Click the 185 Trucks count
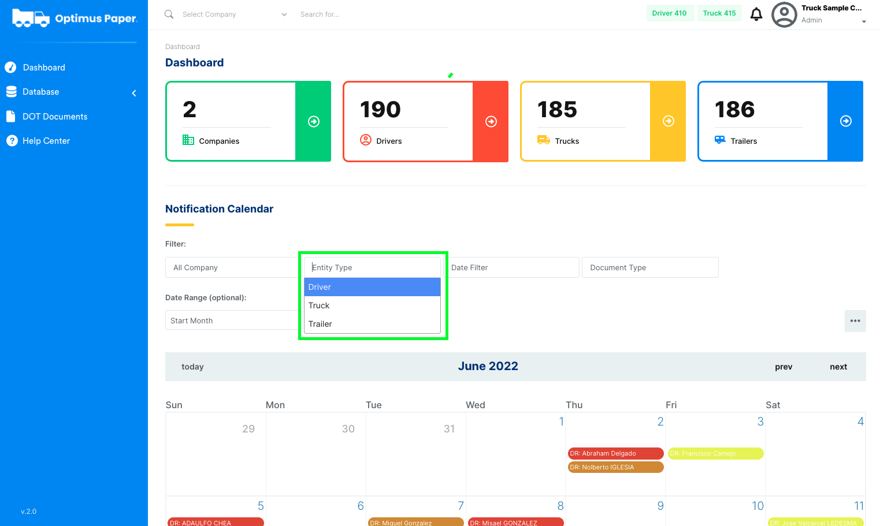The height and width of the screenshot is (526, 880). 558,109
